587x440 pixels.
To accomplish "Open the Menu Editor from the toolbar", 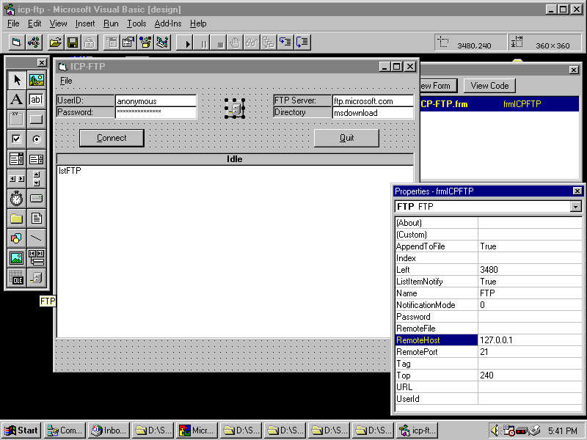I will pyautogui.click(x=111, y=43).
